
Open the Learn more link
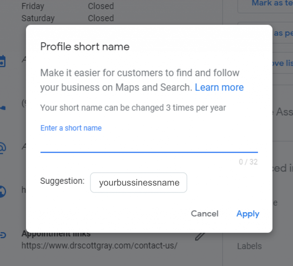[x=219, y=87]
